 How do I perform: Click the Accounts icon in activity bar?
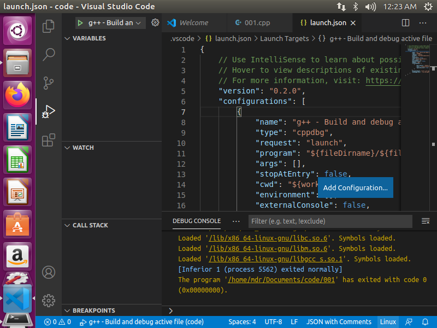(49, 272)
